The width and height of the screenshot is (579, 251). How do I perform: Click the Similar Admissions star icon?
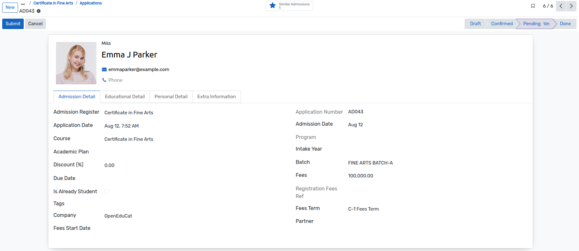point(273,6)
